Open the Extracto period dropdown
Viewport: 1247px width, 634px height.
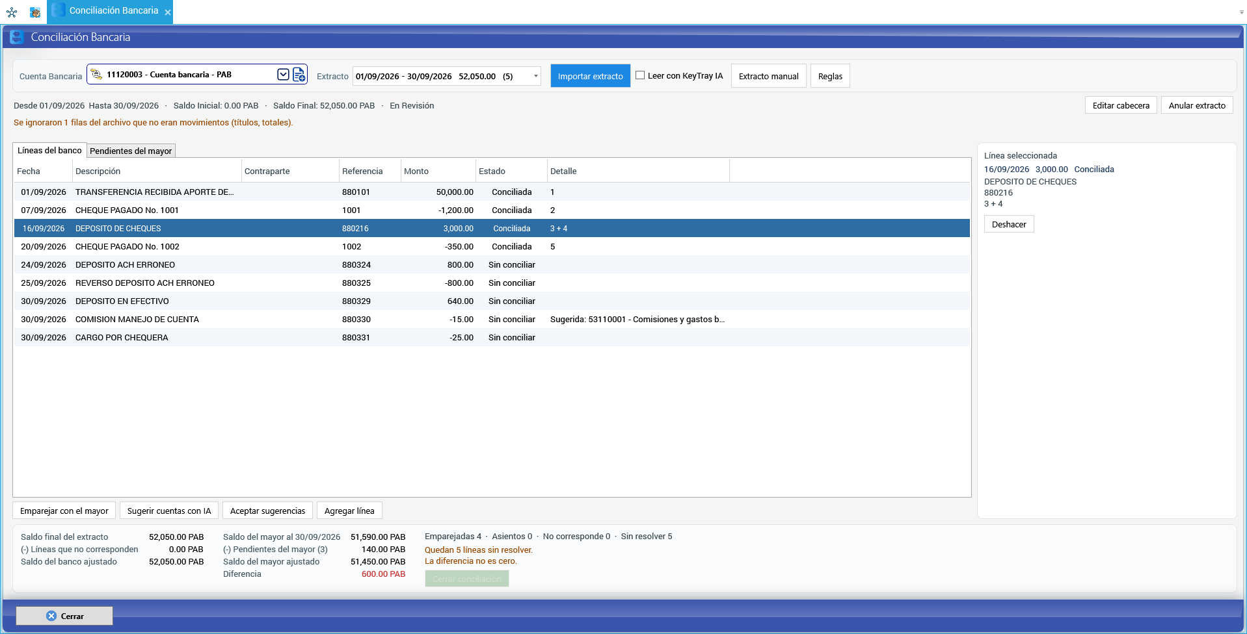pos(535,76)
